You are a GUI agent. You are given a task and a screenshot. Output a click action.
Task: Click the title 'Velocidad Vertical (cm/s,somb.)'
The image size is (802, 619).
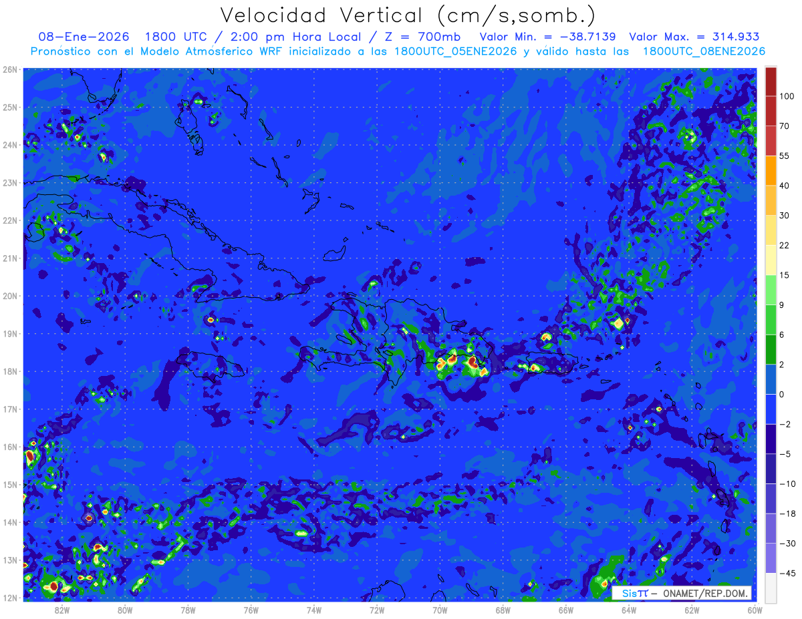pos(408,15)
